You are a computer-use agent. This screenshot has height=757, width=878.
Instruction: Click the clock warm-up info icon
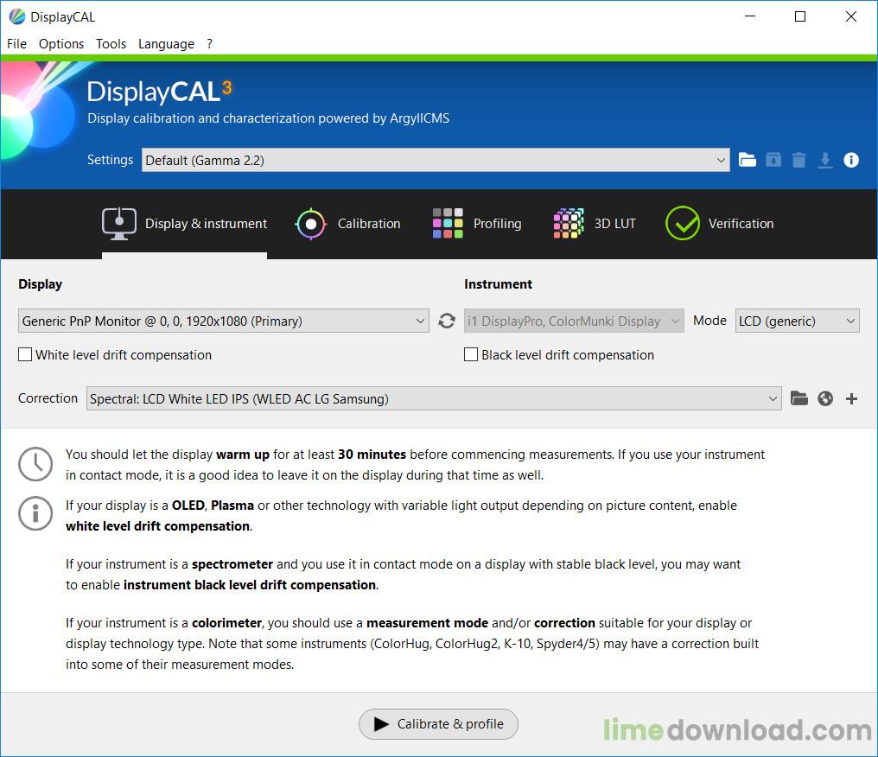pyautogui.click(x=35, y=463)
